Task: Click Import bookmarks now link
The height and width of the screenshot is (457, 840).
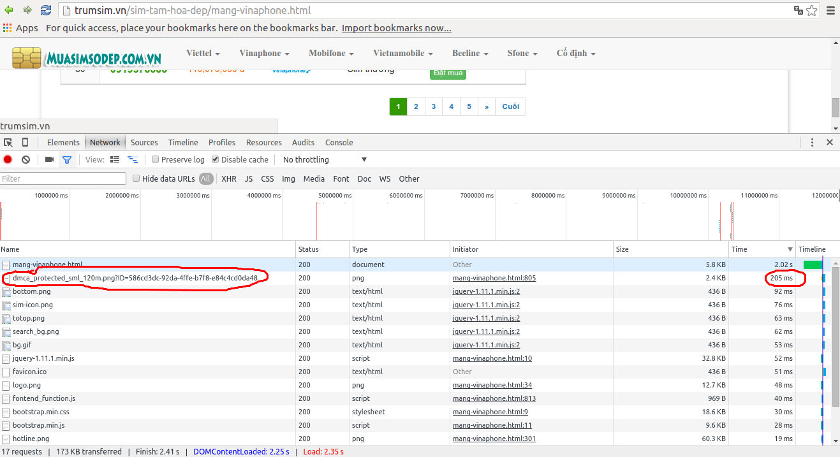Action: (x=397, y=28)
